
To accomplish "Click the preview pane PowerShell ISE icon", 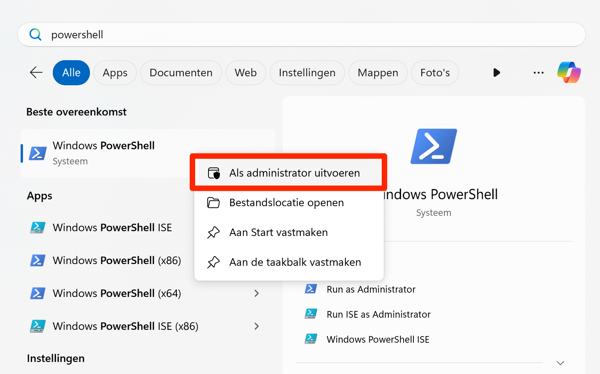I will coord(311,339).
